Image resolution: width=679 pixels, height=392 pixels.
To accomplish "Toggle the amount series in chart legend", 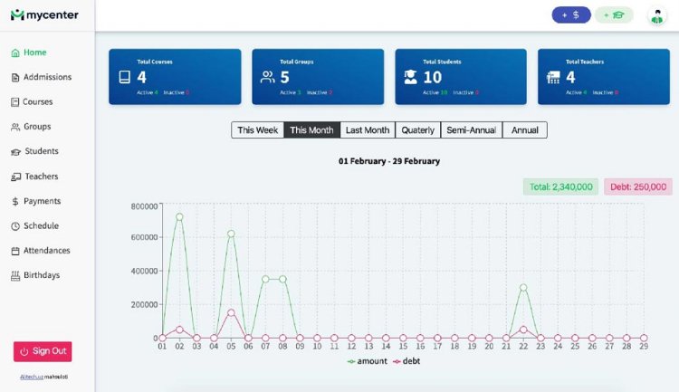I will click(x=367, y=361).
